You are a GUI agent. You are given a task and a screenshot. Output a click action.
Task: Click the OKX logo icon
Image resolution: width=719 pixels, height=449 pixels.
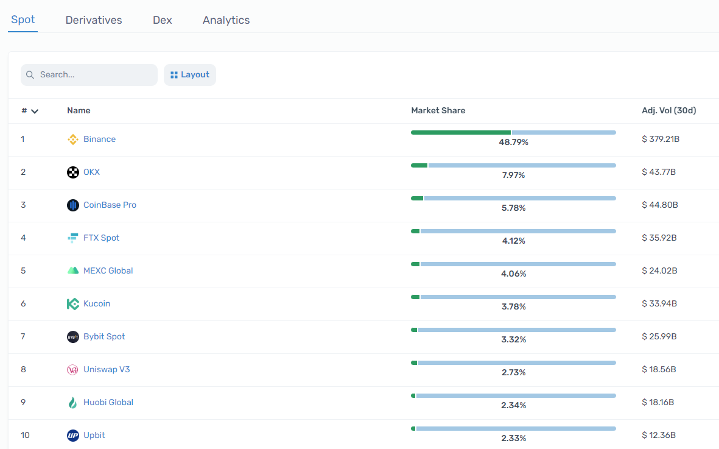point(73,172)
